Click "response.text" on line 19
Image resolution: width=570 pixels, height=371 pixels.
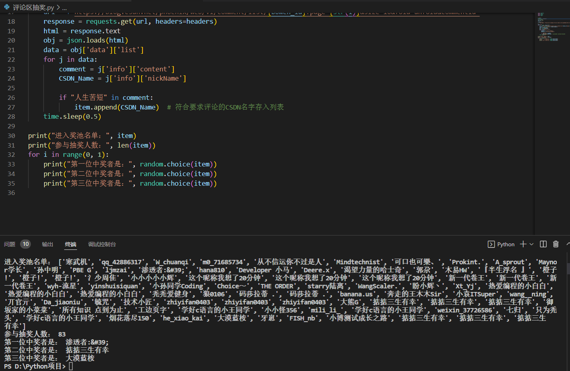tap(95, 31)
